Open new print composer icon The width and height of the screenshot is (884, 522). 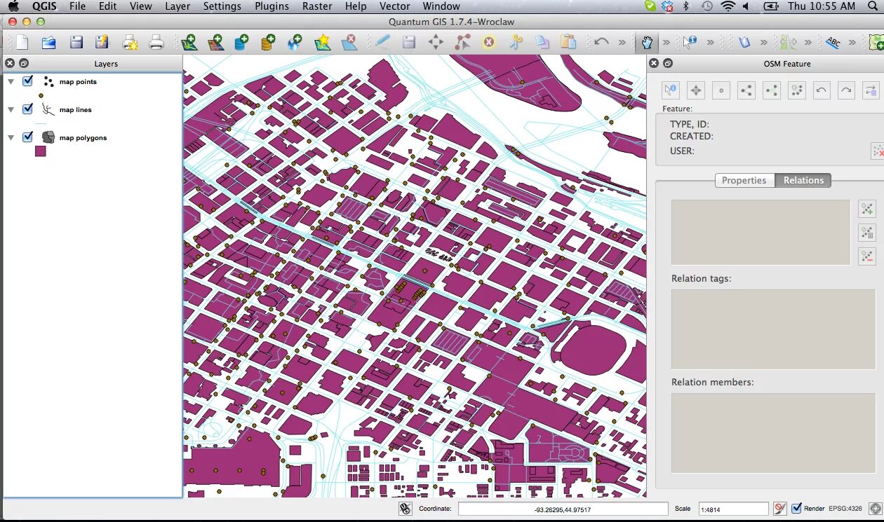[130, 43]
